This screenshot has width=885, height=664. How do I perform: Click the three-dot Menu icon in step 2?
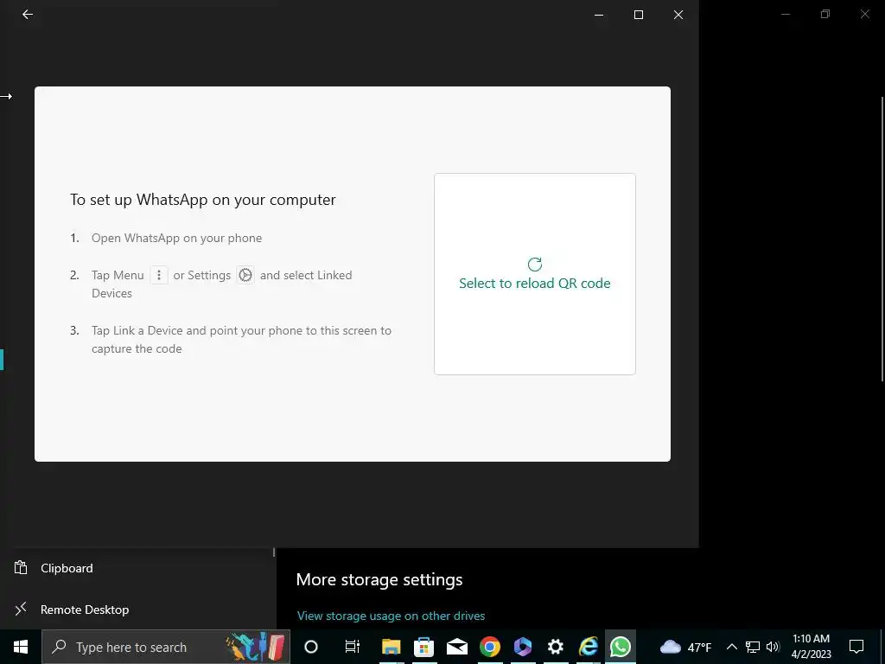159,275
